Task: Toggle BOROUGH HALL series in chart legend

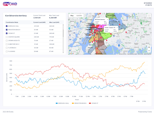Action: point(62,103)
